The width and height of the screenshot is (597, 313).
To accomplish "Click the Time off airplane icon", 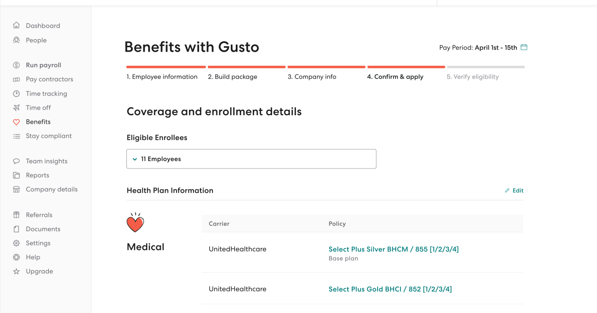I will point(16,108).
